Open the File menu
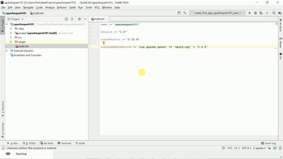The image size is (283, 159). click(3, 8)
